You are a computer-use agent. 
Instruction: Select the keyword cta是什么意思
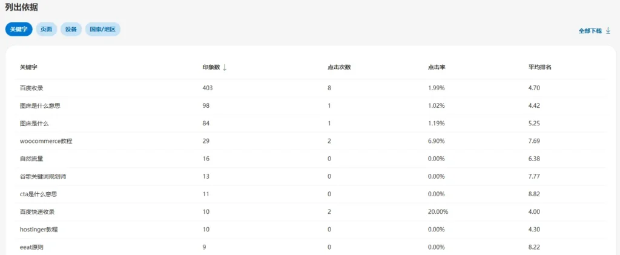(39, 194)
